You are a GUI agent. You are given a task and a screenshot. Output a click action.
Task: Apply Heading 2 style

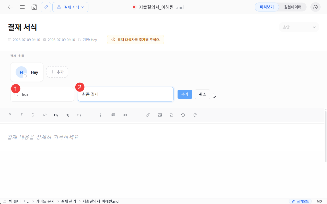pos(67,115)
